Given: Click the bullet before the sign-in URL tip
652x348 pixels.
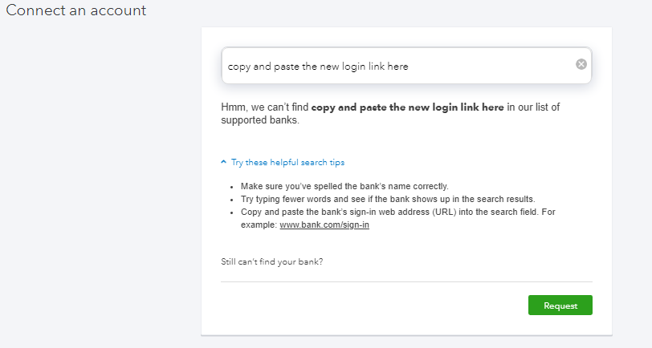Looking at the screenshot, I should click(x=232, y=212).
